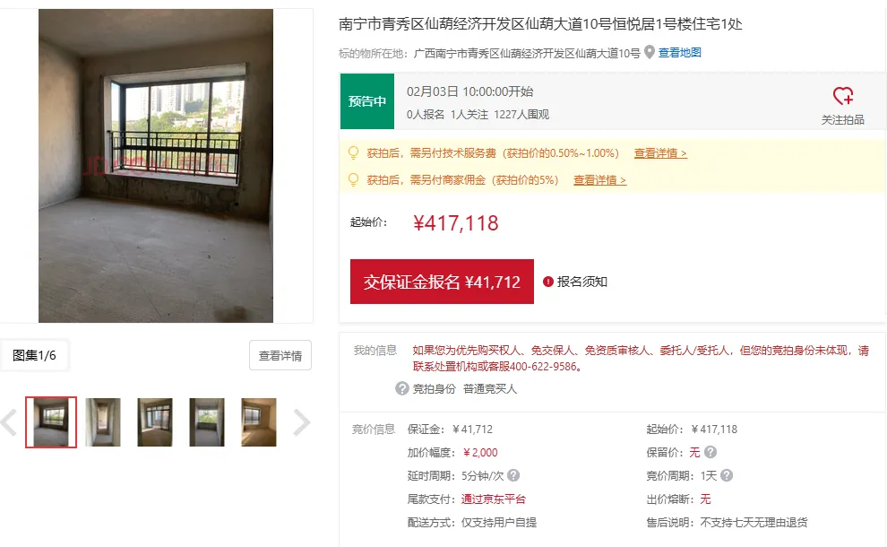Click 交保证金报名 ¥41,712 red button
The image size is (887, 547).
[x=442, y=282]
